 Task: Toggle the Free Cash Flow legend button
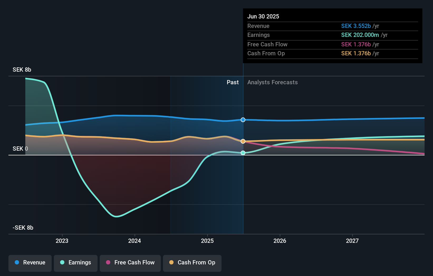pyautogui.click(x=130, y=263)
